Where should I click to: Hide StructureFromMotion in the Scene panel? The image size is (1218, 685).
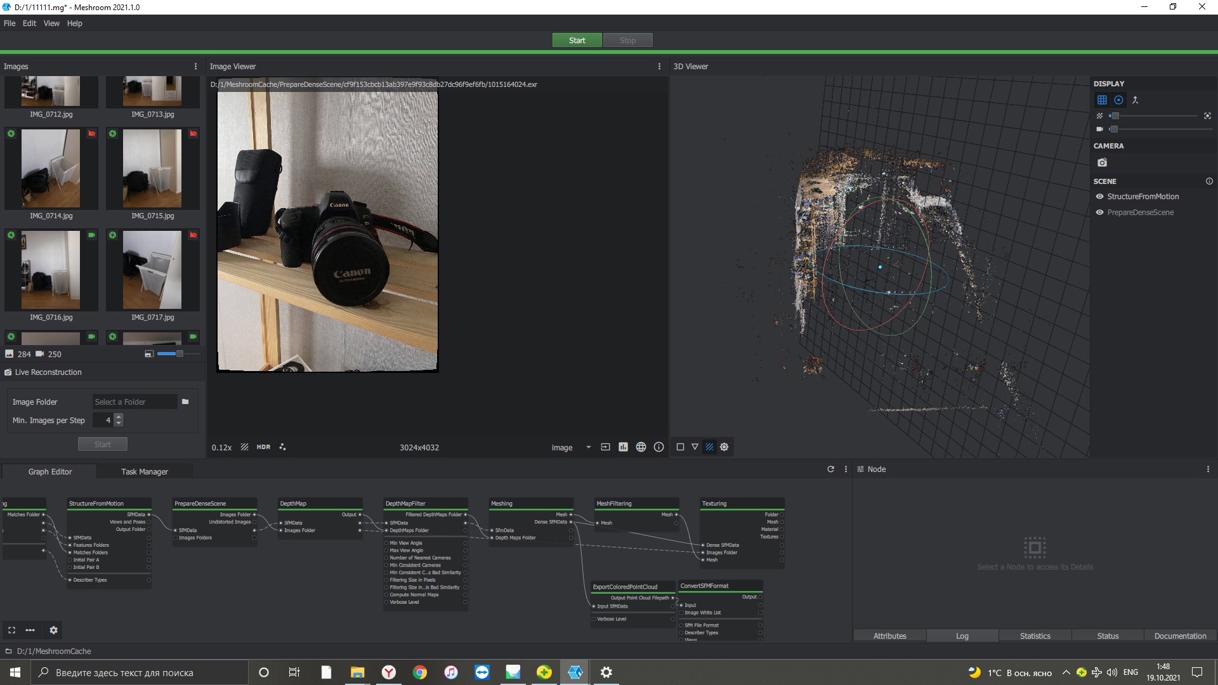[1100, 197]
